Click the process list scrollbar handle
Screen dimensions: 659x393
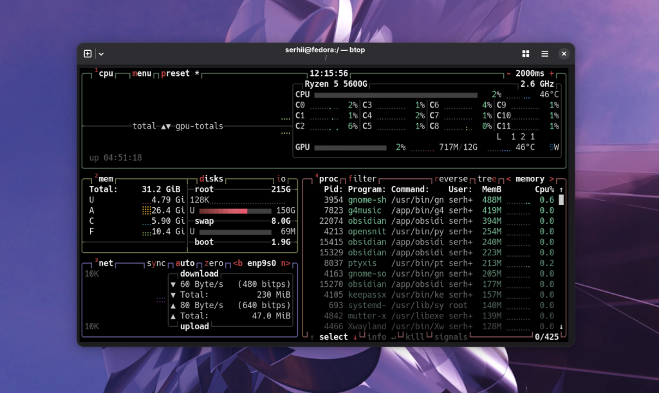[561, 200]
